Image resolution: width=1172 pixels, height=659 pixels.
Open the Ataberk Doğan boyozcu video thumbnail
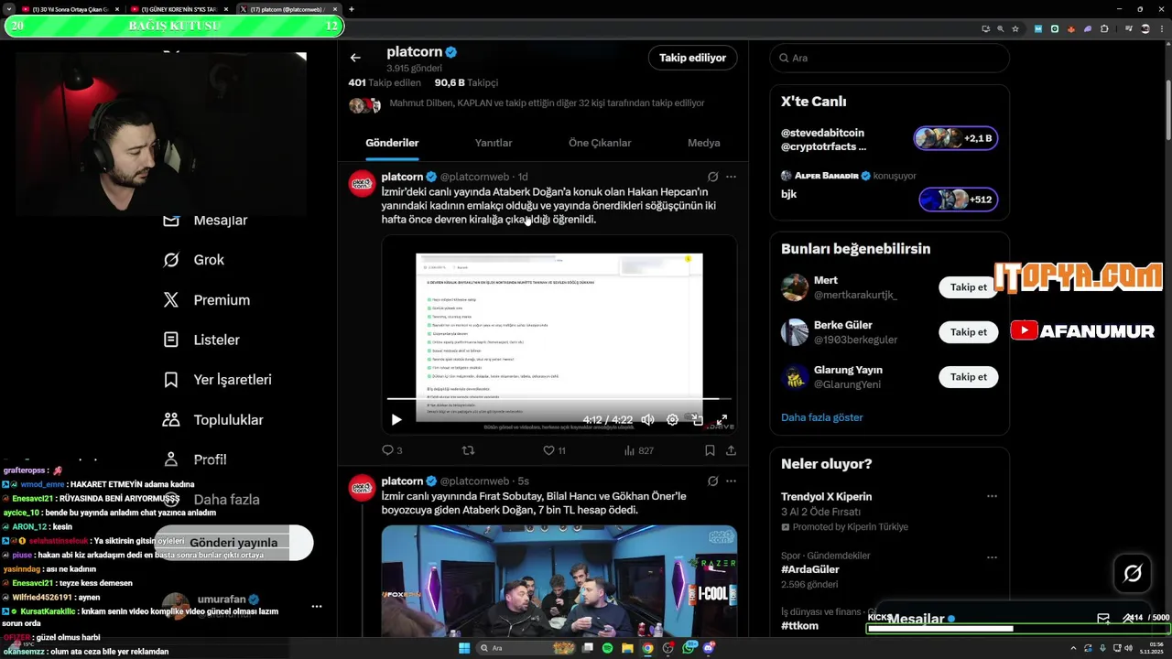559,581
